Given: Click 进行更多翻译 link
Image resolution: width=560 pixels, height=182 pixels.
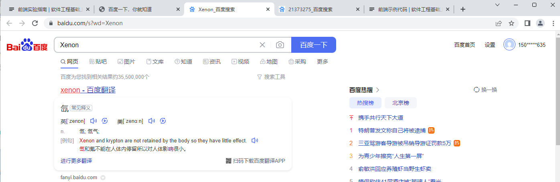Looking at the screenshot, I should pos(76,161).
